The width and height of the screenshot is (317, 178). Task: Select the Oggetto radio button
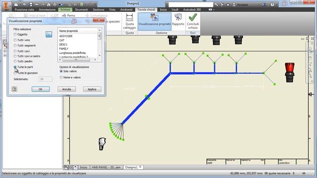pyautogui.click(x=15, y=35)
